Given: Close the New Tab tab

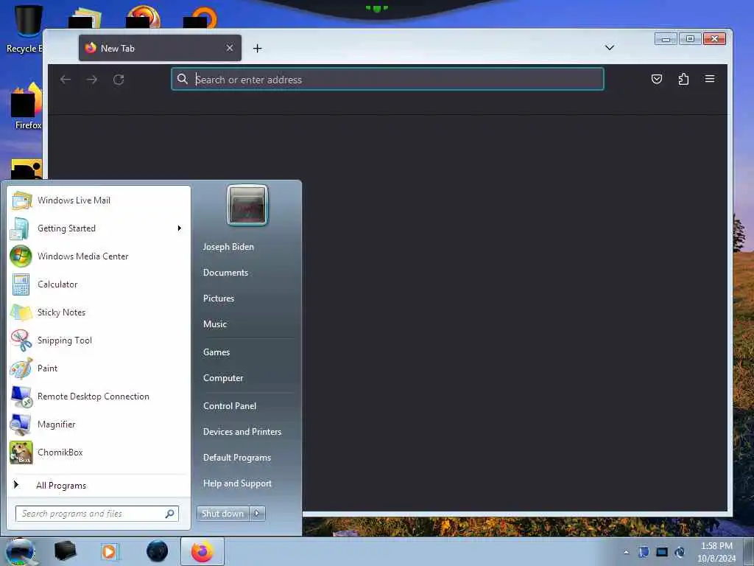Looking at the screenshot, I should (x=230, y=48).
